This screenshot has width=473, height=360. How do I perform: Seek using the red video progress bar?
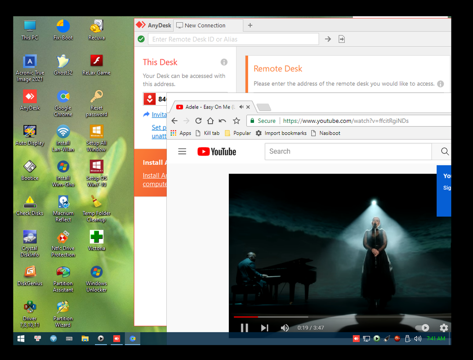(x=246, y=317)
